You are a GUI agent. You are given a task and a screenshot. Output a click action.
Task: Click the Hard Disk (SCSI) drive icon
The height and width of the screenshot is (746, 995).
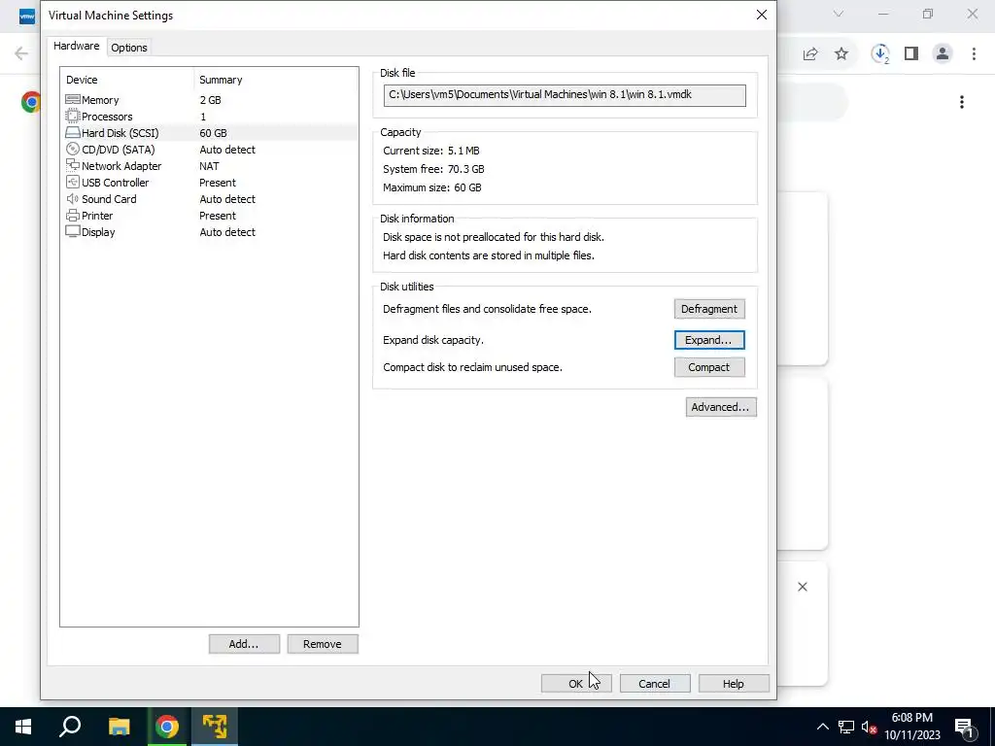coord(72,132)
